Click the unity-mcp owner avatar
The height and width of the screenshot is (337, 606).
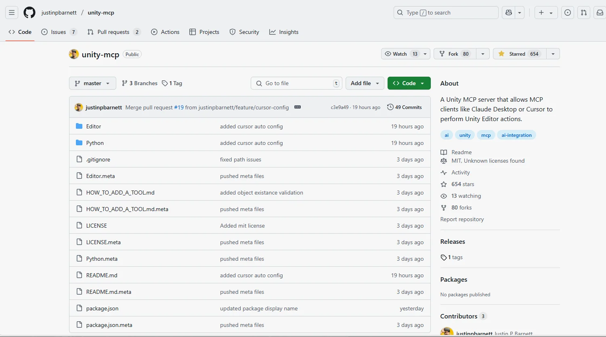point(74,54)
